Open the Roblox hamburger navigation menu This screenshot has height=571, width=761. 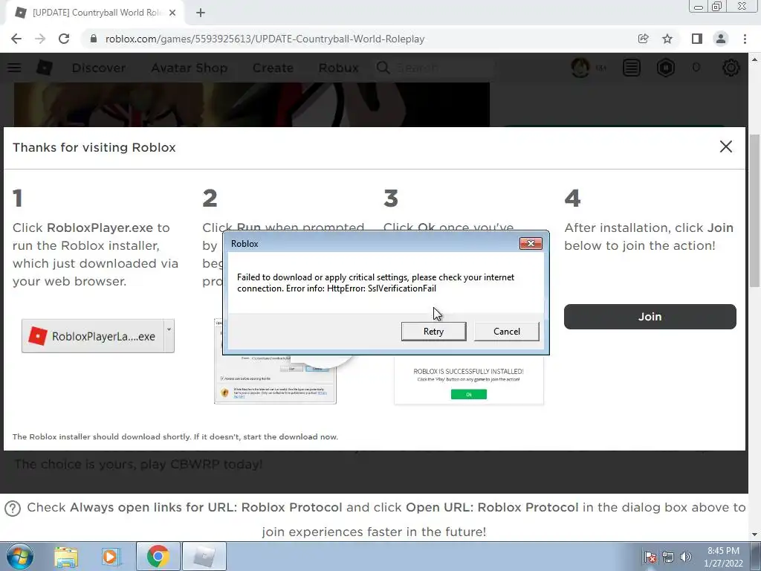click(x=14, y=68)
